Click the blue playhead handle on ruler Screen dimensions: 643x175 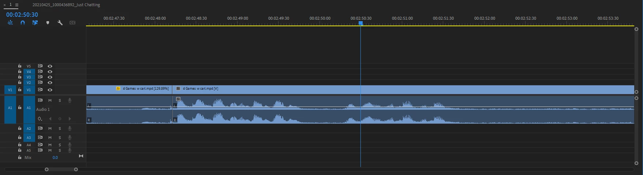click(360, 23)
